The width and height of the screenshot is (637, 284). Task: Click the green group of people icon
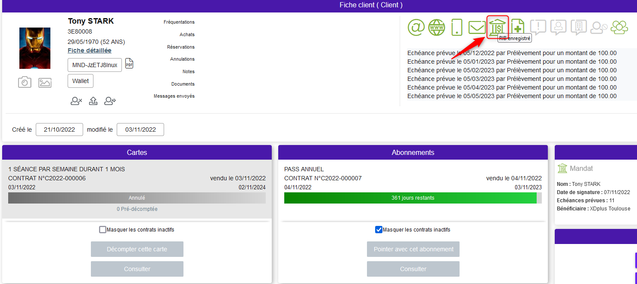coord(619,27)
